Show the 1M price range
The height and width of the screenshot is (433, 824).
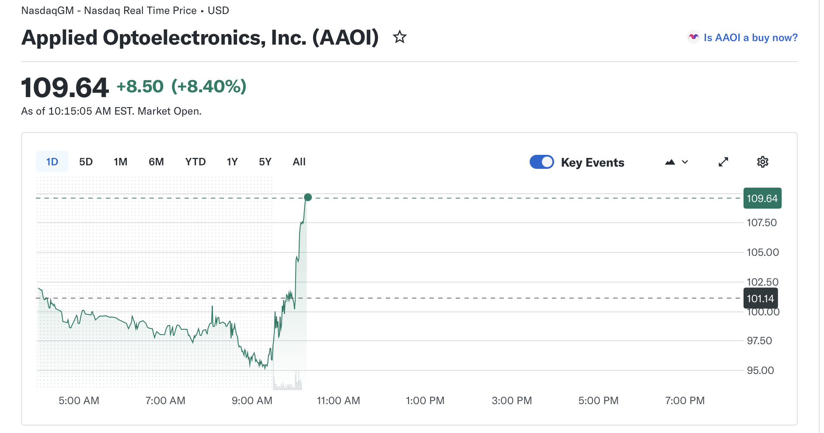[120, 162]
